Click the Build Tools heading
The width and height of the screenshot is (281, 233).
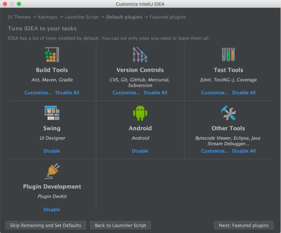[x=52, y=70]
